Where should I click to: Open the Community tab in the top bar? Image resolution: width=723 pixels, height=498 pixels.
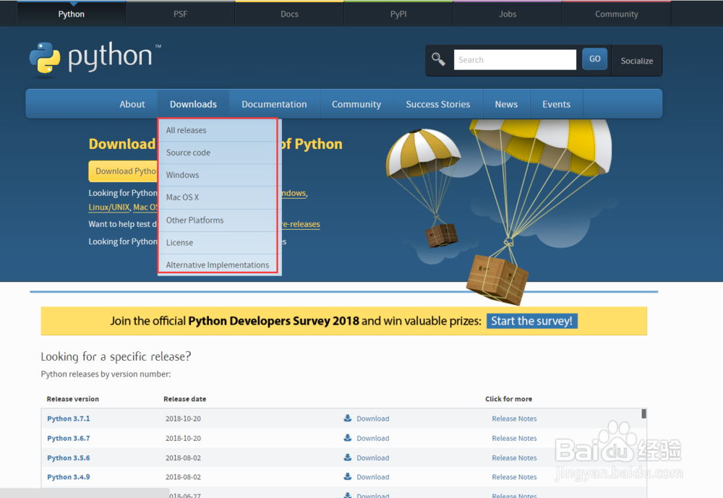pyautogui.click(x=617, y=14)
